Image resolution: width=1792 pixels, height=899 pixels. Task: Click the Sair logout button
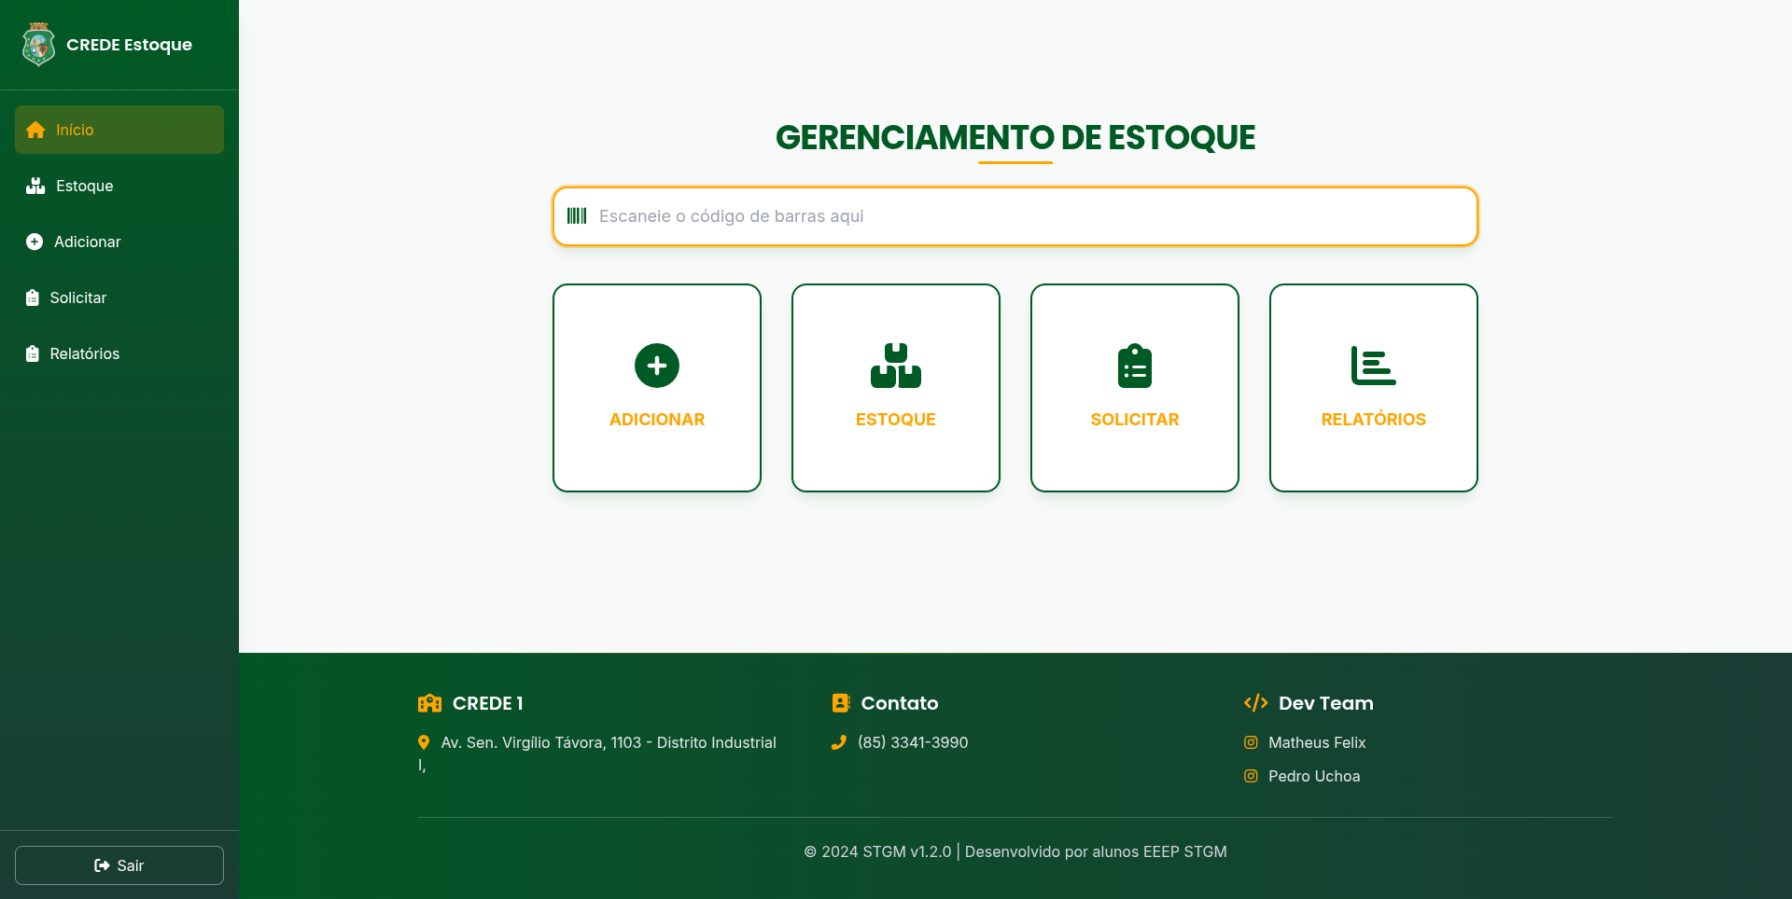tap(119, 865)
